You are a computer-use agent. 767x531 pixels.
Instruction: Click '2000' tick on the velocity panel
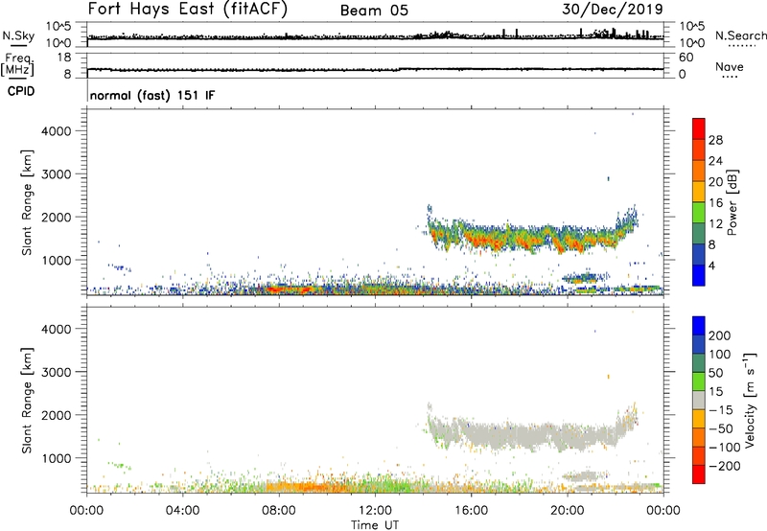(57, 415)
